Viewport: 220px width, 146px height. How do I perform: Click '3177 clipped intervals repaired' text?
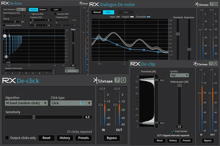click(x=173, y=135)
